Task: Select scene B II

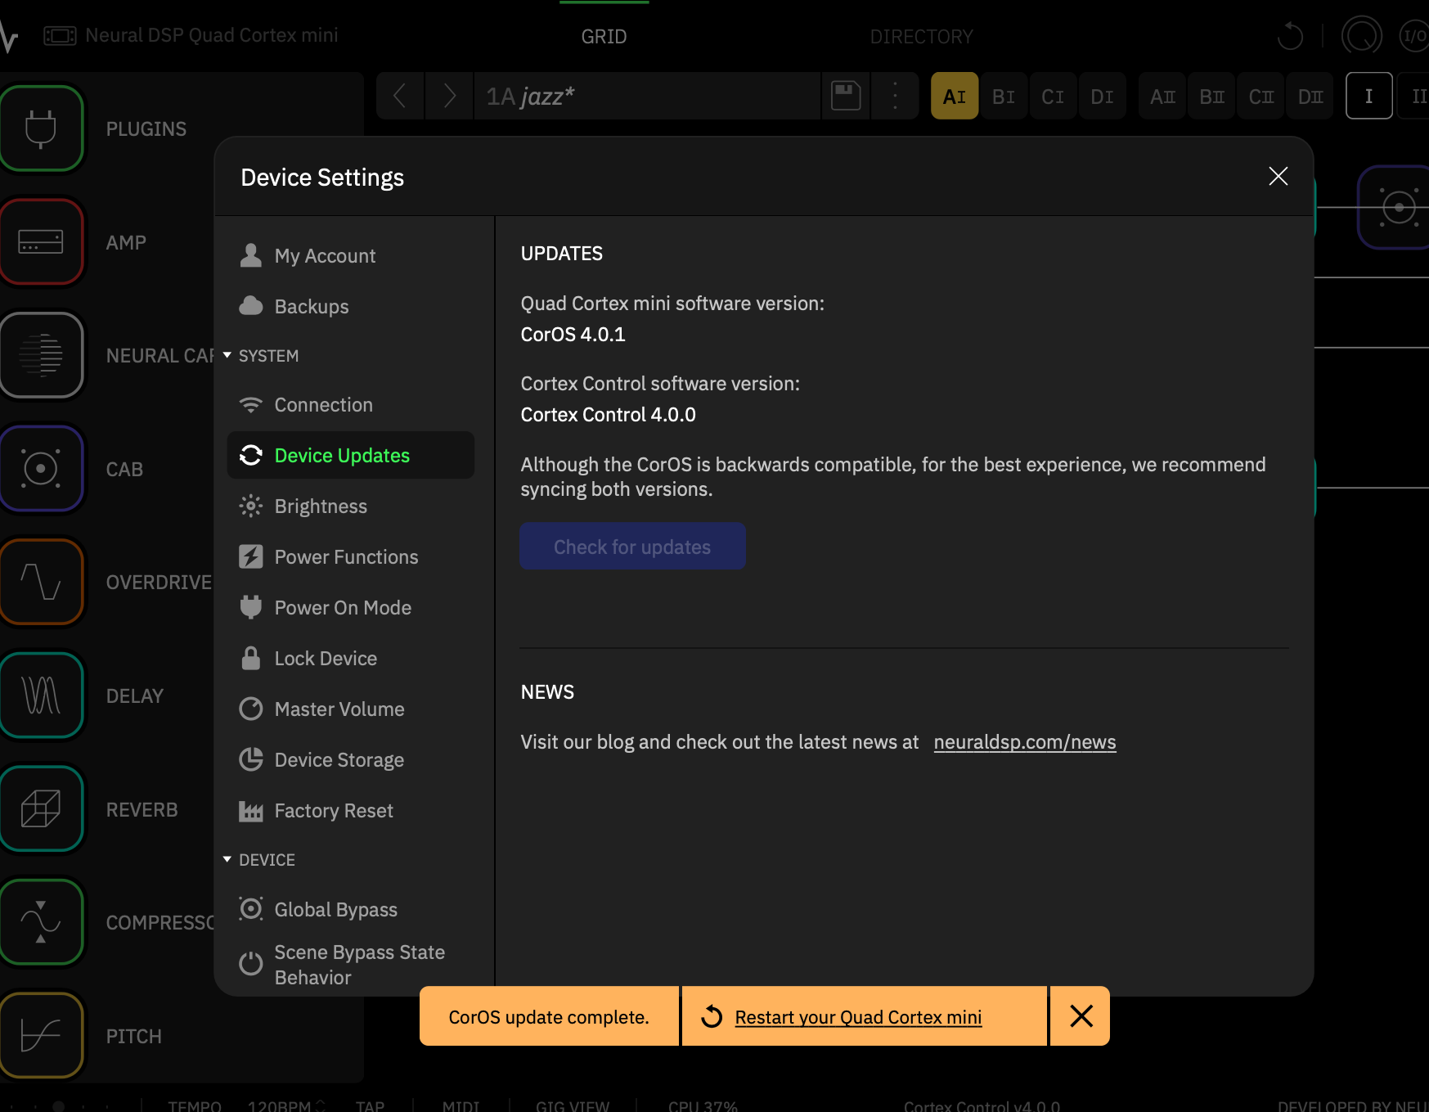Action: 1211,96
